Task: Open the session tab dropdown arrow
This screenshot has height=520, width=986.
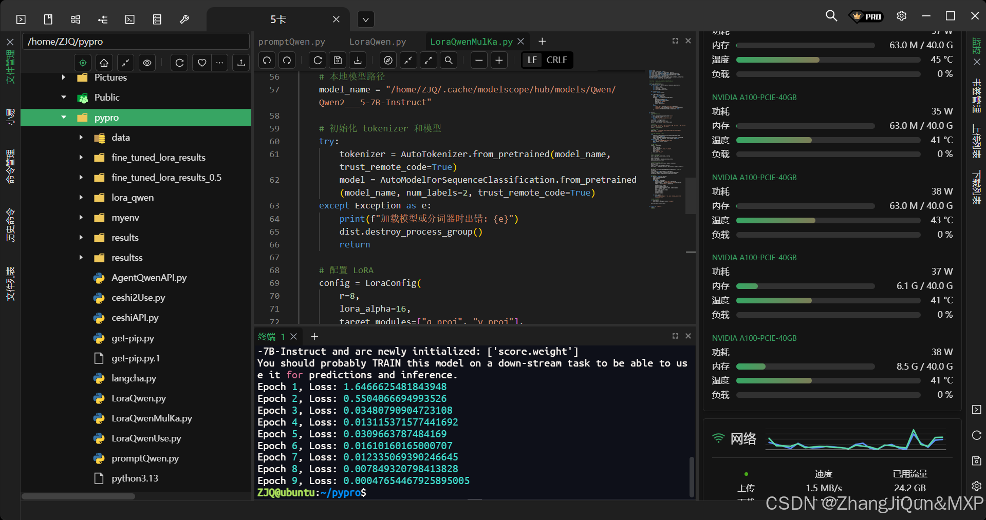Action: coord(365,19)
